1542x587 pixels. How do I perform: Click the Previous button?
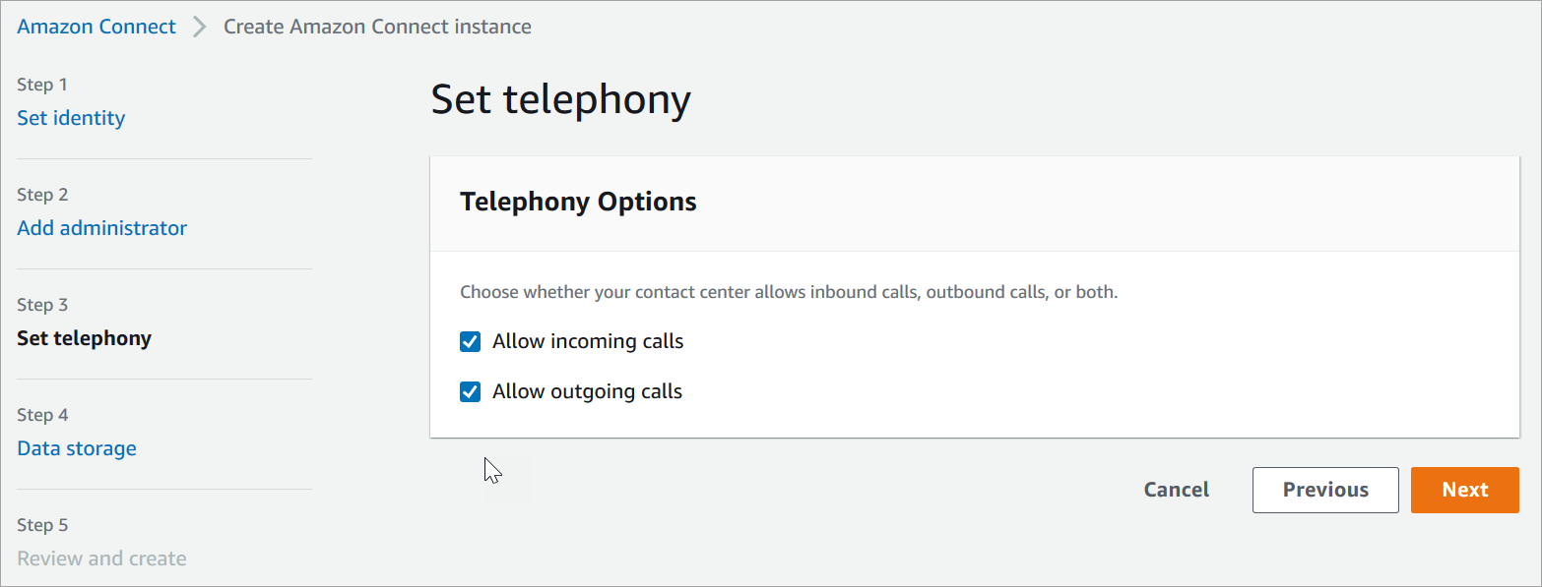tap(1324, 490)
